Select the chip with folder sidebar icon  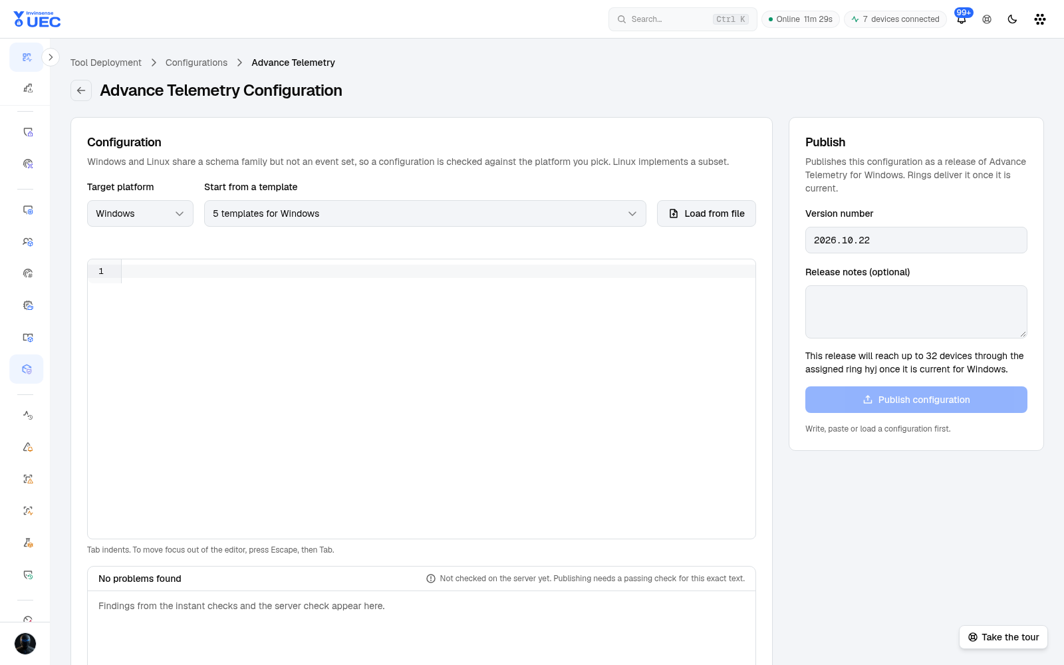click(x=28, y=305)
